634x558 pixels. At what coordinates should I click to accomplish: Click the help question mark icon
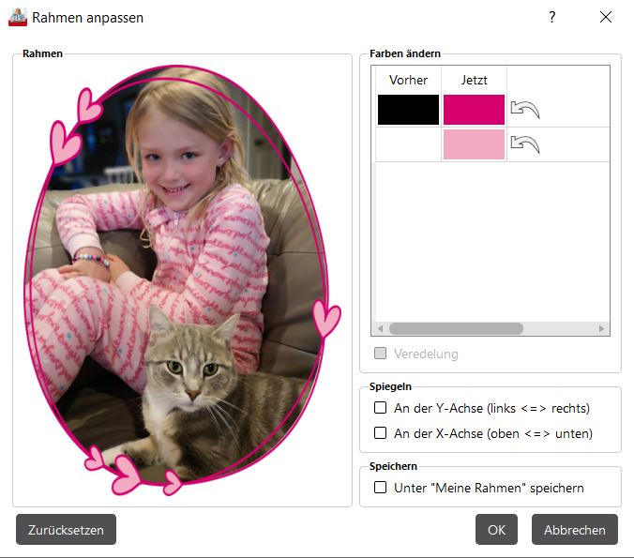tap(551, 17)
